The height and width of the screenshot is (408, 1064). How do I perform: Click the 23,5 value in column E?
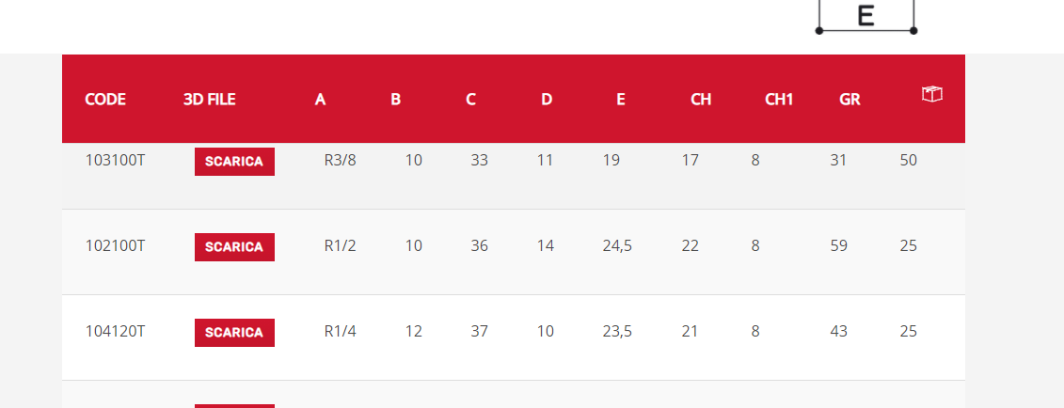(x=617, y=332)
